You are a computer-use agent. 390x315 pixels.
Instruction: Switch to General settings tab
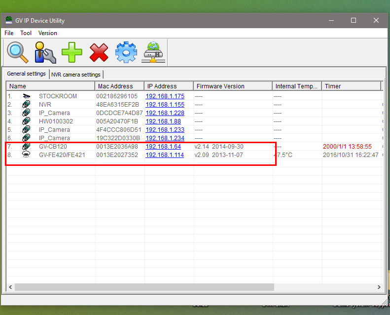(26, 74)
